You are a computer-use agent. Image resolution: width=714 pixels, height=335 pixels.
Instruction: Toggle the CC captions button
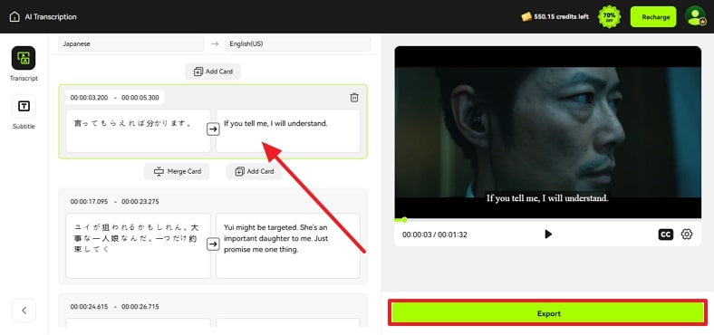[666, 234]
